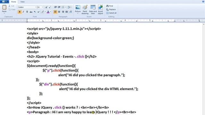Image resolution: width=205 pixels, height=115 pixels.
Task: Align text right
Action: point(63,12)
